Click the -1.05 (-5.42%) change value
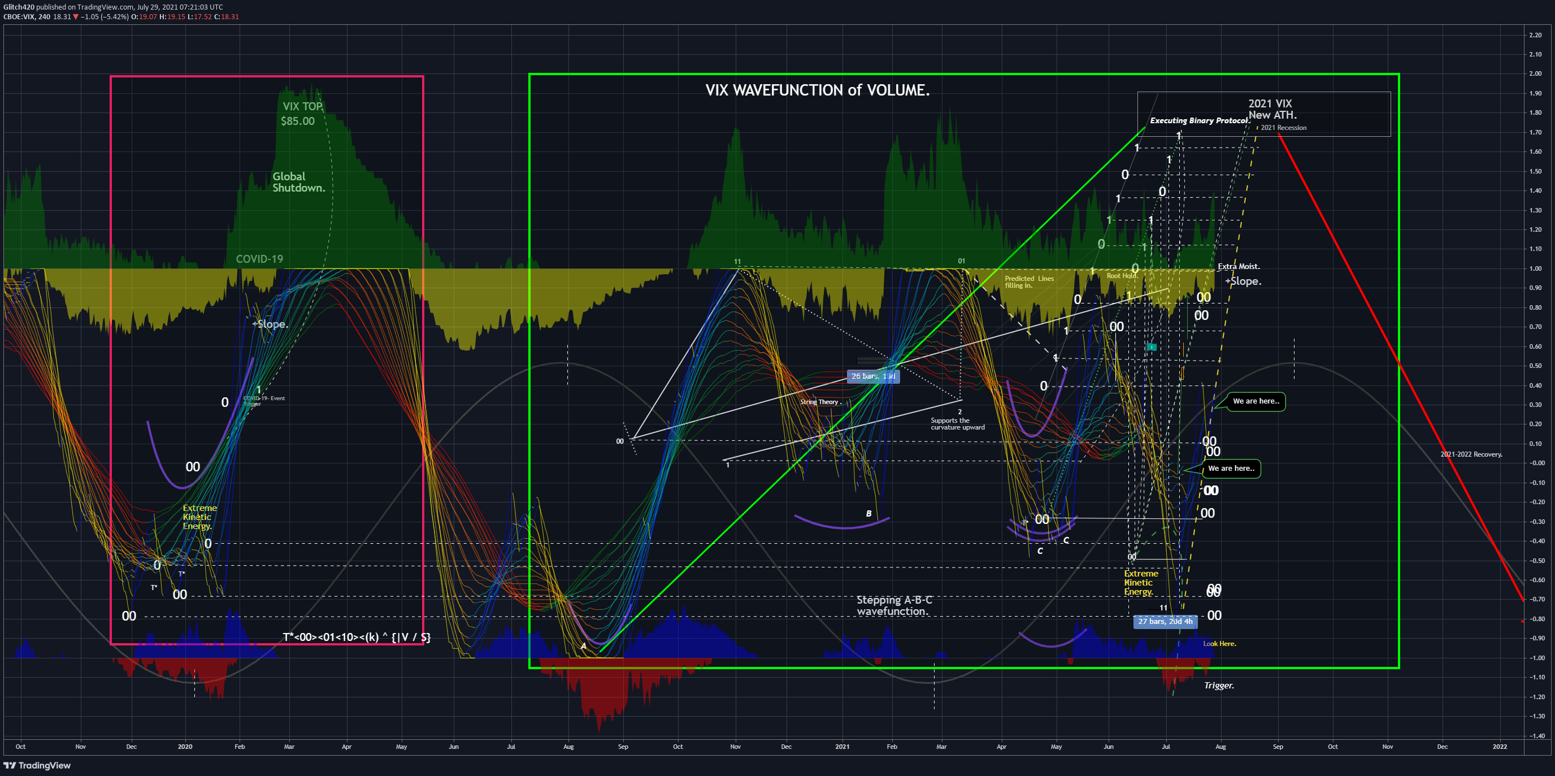The image size is (1555, 776). point(105,17)
